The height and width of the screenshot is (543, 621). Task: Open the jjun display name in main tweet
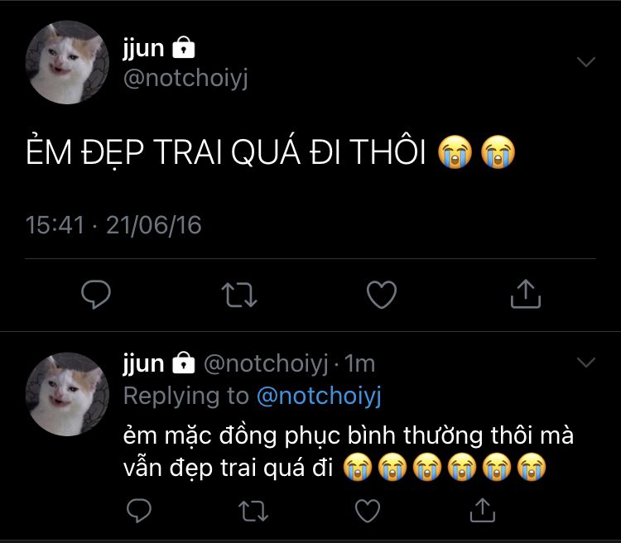coord(143,49)
